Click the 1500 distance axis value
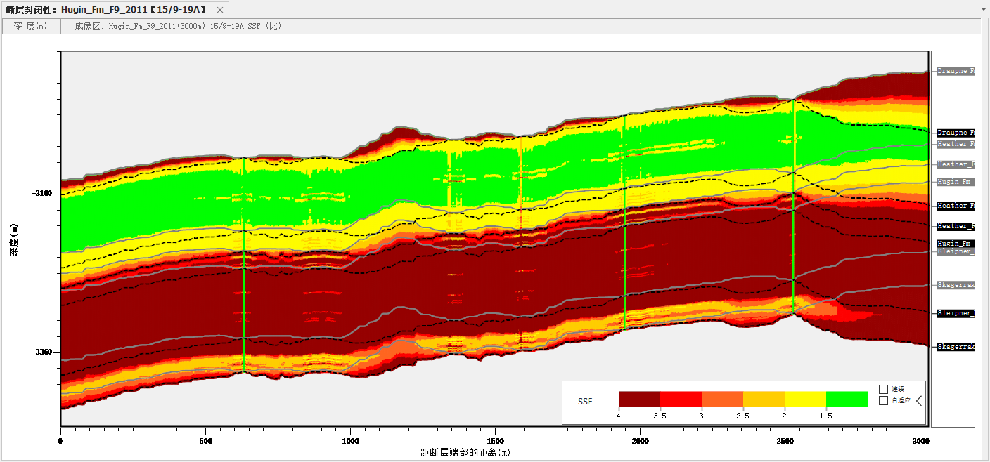This screenshot has width=990, height=462. point(495,442)
